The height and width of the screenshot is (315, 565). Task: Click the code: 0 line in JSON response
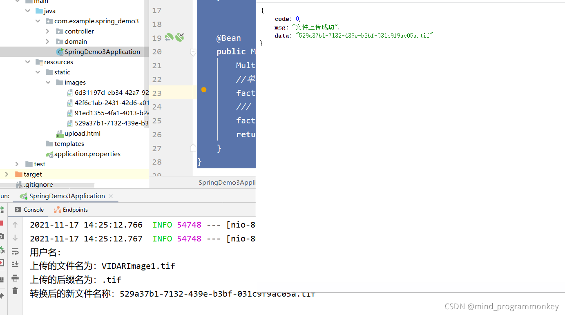(x=288, y=19)
